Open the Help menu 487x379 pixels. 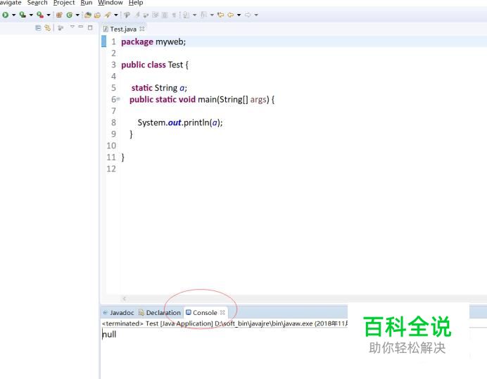tap(136, 3)
